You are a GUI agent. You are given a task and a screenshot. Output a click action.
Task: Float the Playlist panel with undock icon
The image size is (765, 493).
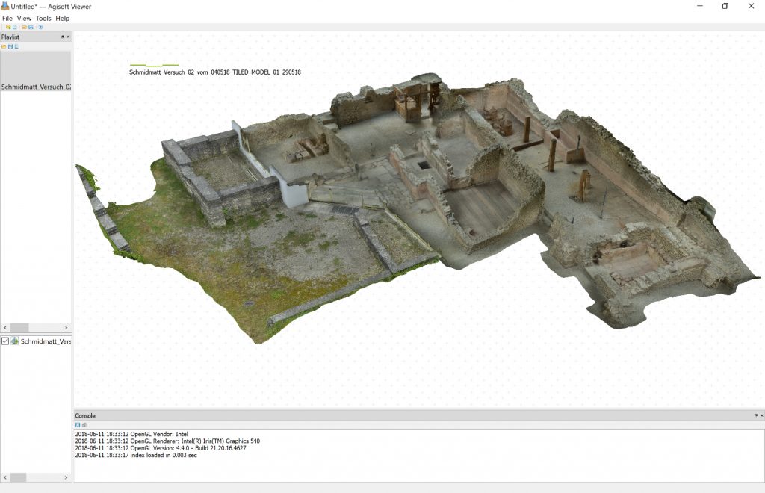coord(63,37)
